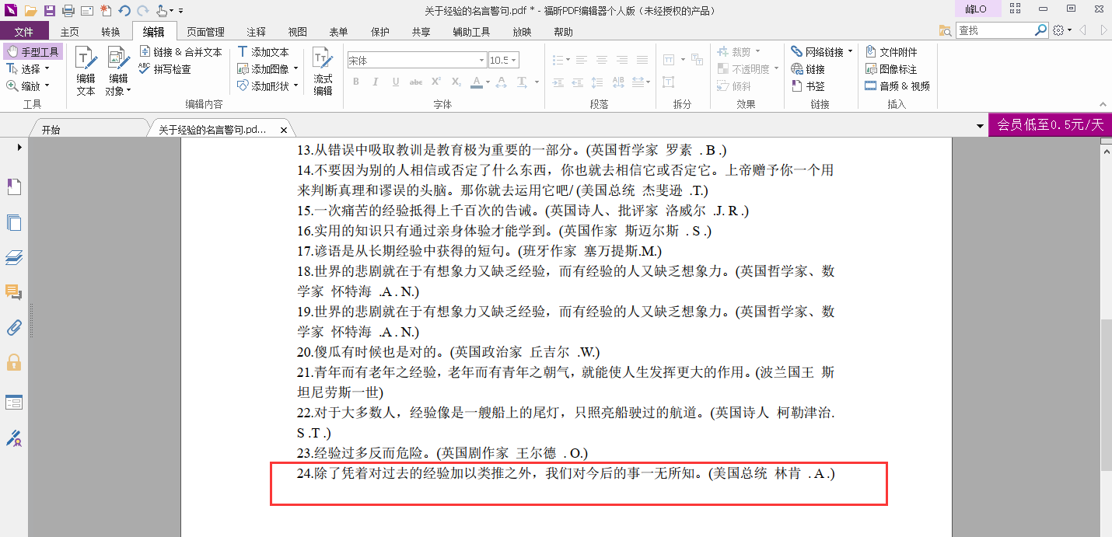Open the security lock sidebar panel
This screenshot has width=1112, height=537.
pyautogui.click(x=14, y=362)
